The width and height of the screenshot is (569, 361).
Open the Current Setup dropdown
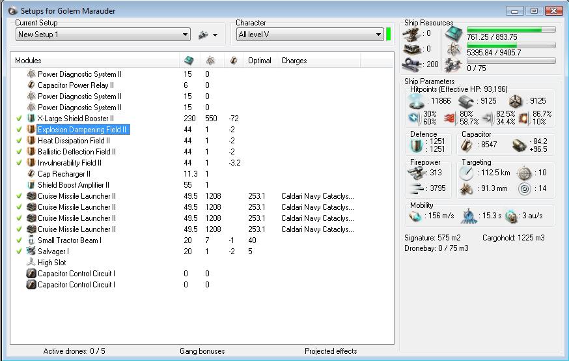103,35
